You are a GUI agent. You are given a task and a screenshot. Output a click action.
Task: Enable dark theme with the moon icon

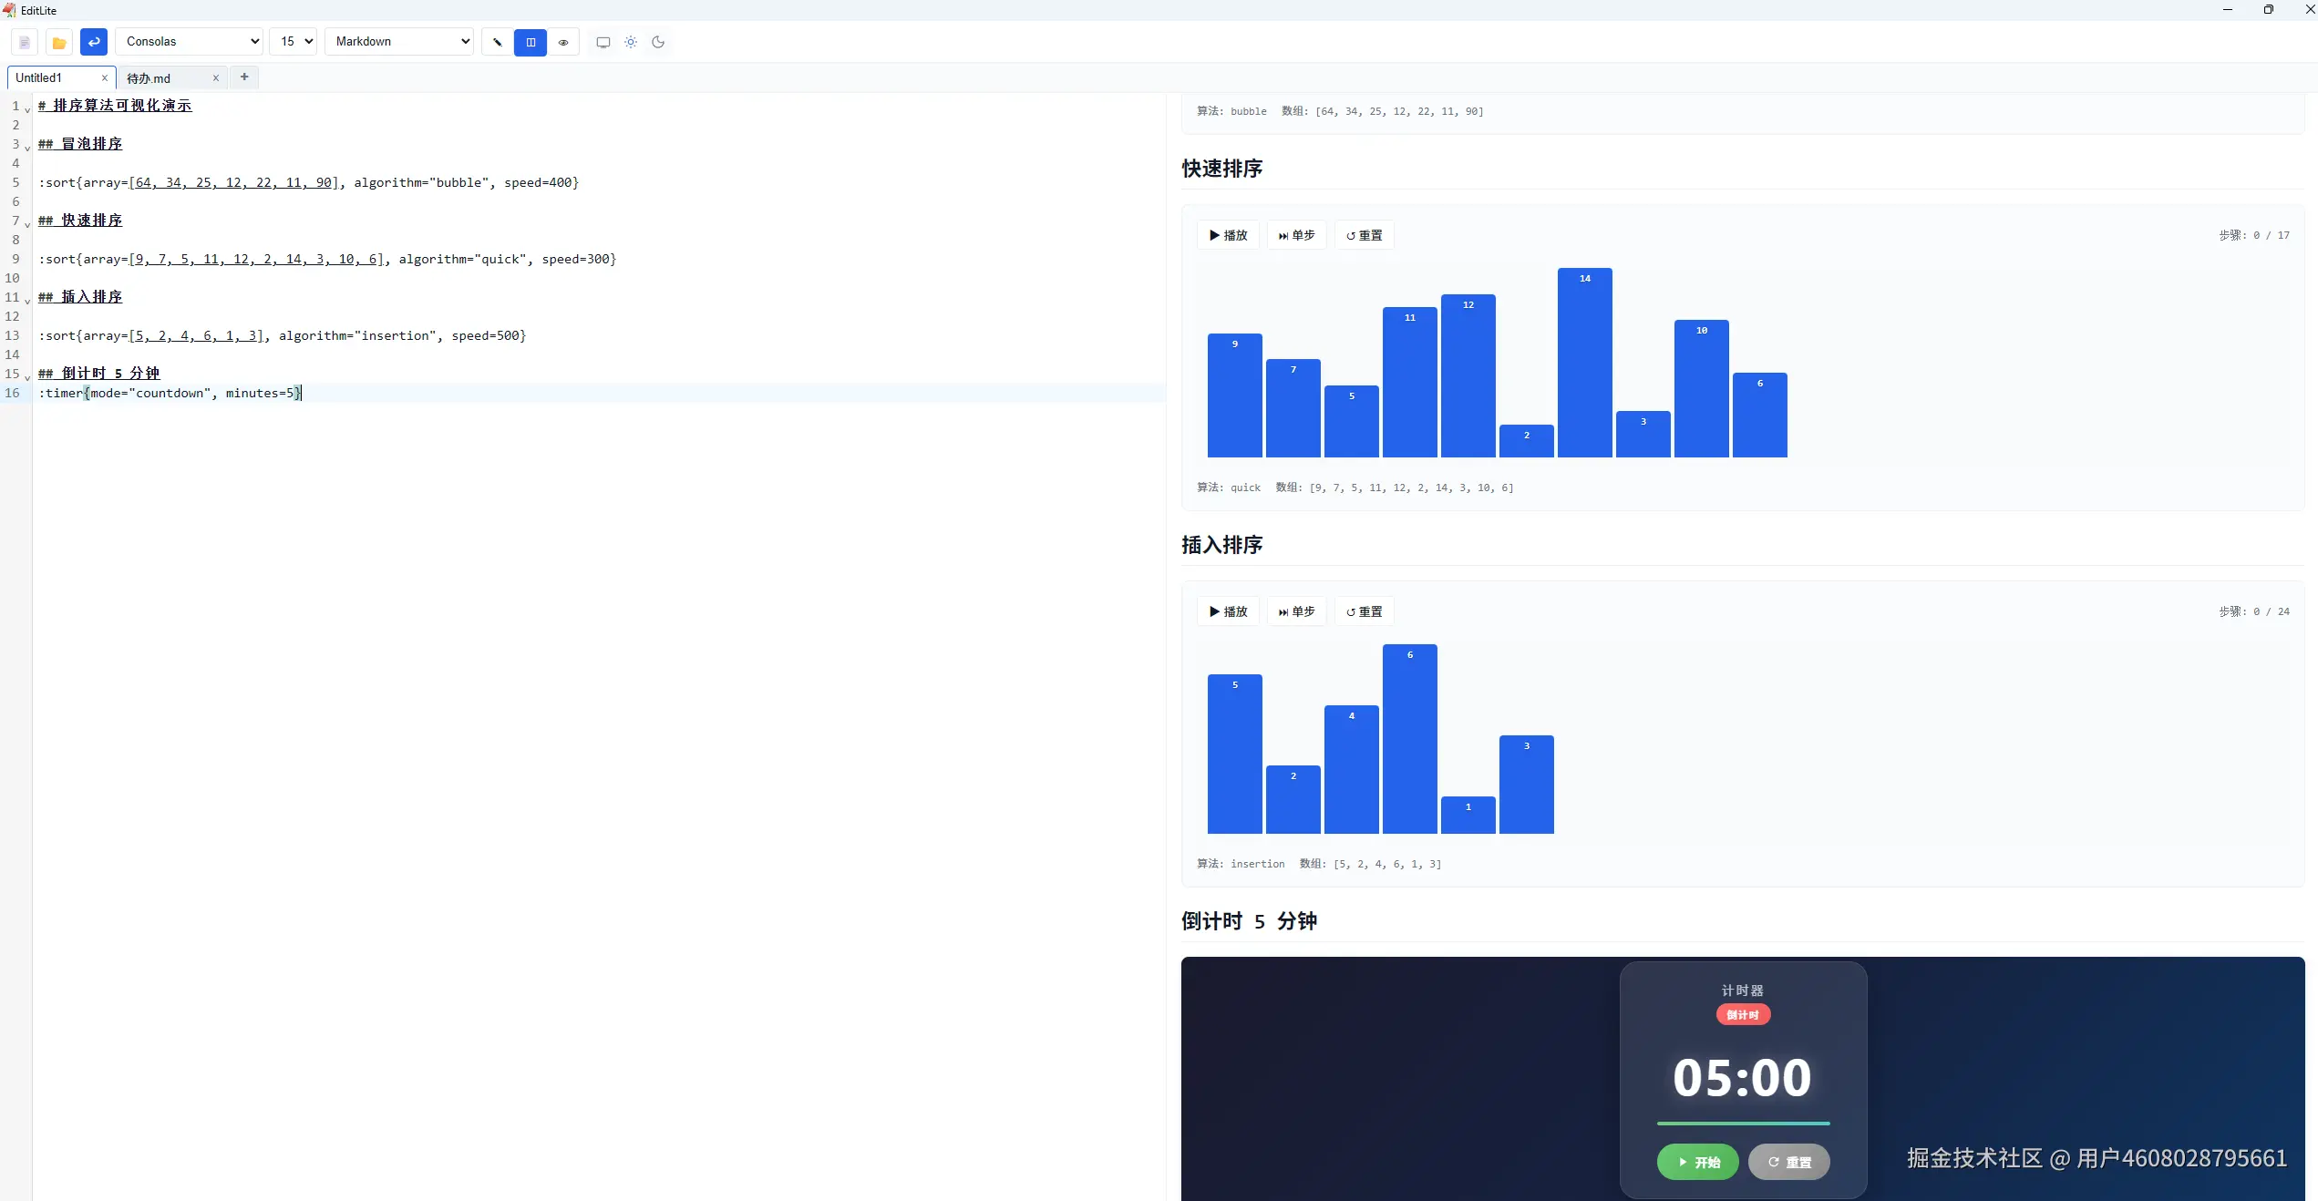click(658, 42)
